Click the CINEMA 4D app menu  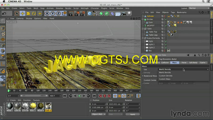tap(14, 1)
